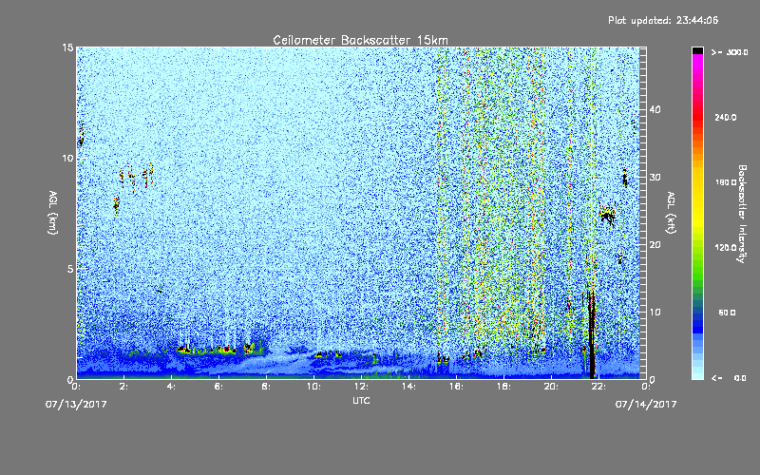760x475 pixels.
Task: Click the 240.0 colorbar value
Action: pyautogui.click(x=726, y=118)
